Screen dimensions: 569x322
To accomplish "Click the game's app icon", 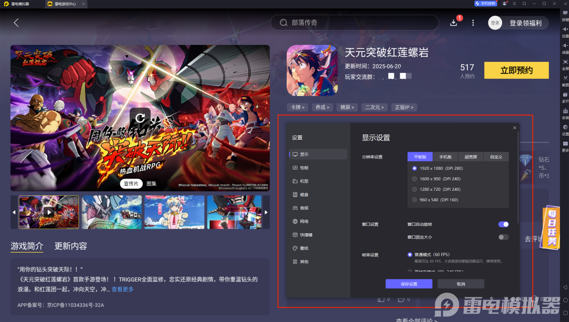I will click(x=312, y=70).
